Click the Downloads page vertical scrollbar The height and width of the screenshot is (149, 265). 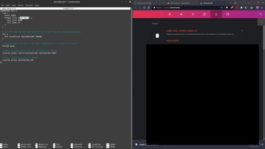coord(264,37)
